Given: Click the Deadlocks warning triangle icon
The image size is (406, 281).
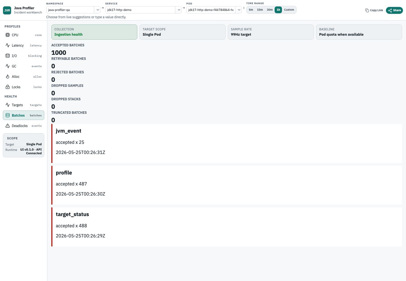Looking at the screenshot, I should [8, 126].
